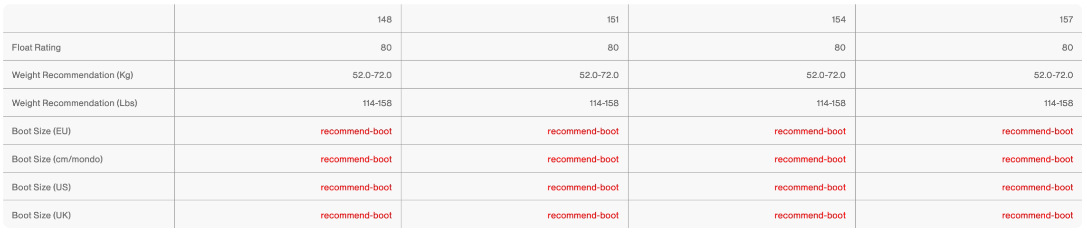Click the Boot Size (US) row label
The width and height of the screenshot is (1087, 235).
pyautogui.click(x=41, y=187)
